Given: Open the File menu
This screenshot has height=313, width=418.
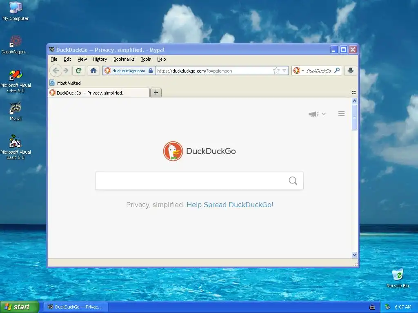Looking at the screenshot, I should [54, 59].
